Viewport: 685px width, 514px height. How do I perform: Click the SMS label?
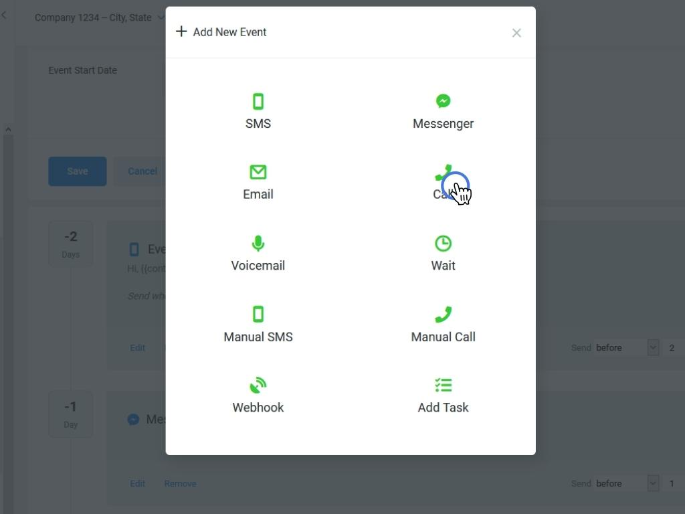(x=258, y=124)
